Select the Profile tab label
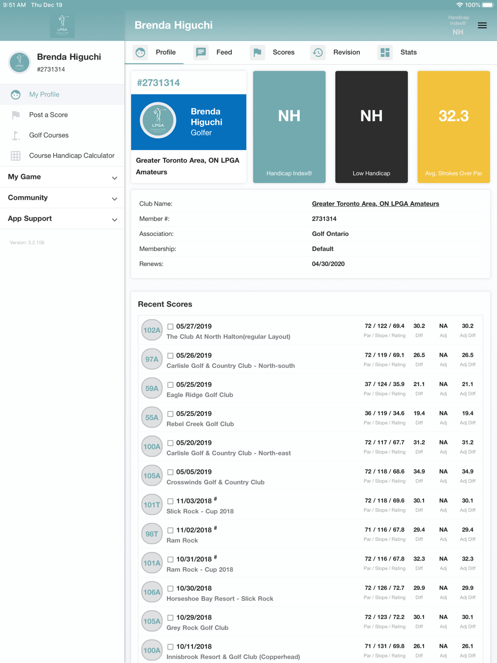 pyautogui.click(x=166, y=52)
